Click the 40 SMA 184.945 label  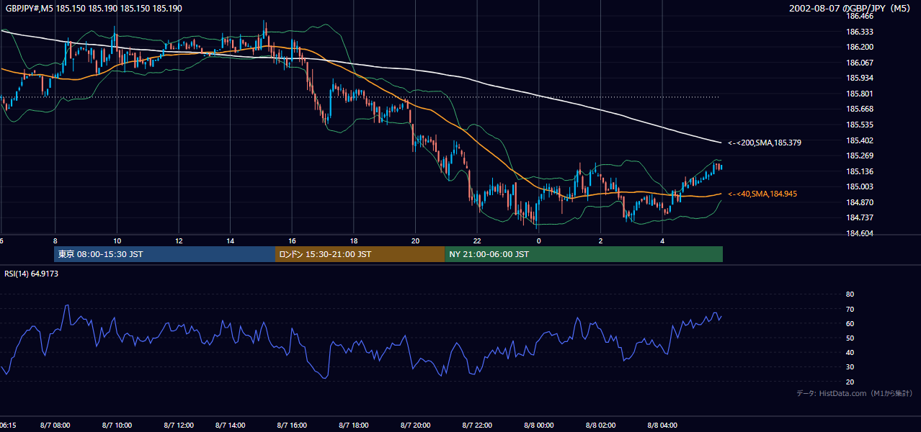click(x=762, y=194)
